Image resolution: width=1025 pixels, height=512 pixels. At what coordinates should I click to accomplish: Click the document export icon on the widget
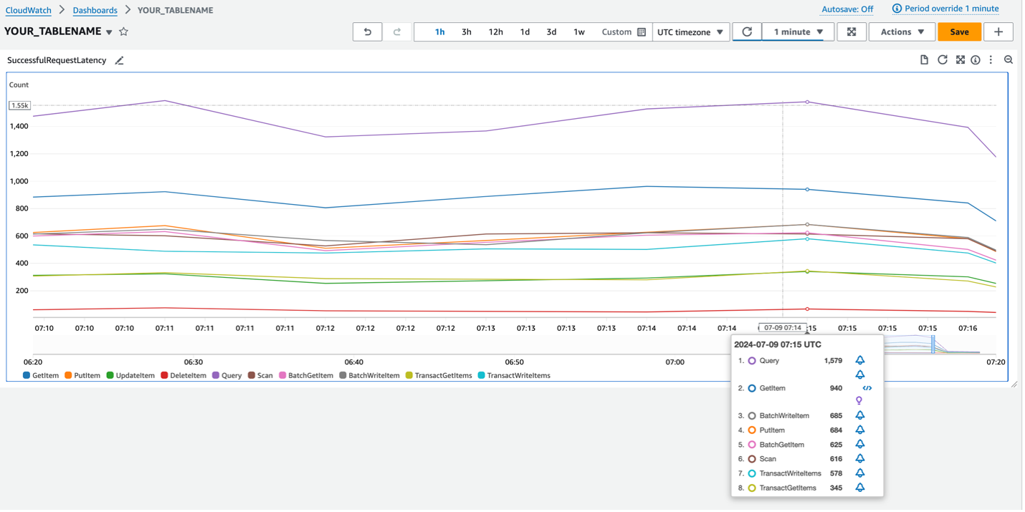point(924,60)
